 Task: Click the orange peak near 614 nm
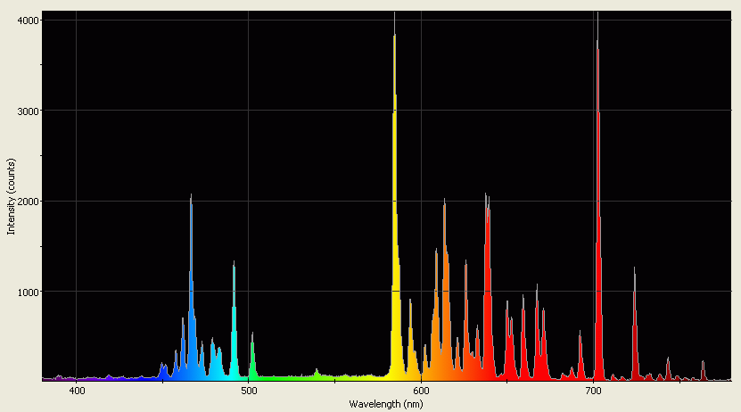(445, 291)
